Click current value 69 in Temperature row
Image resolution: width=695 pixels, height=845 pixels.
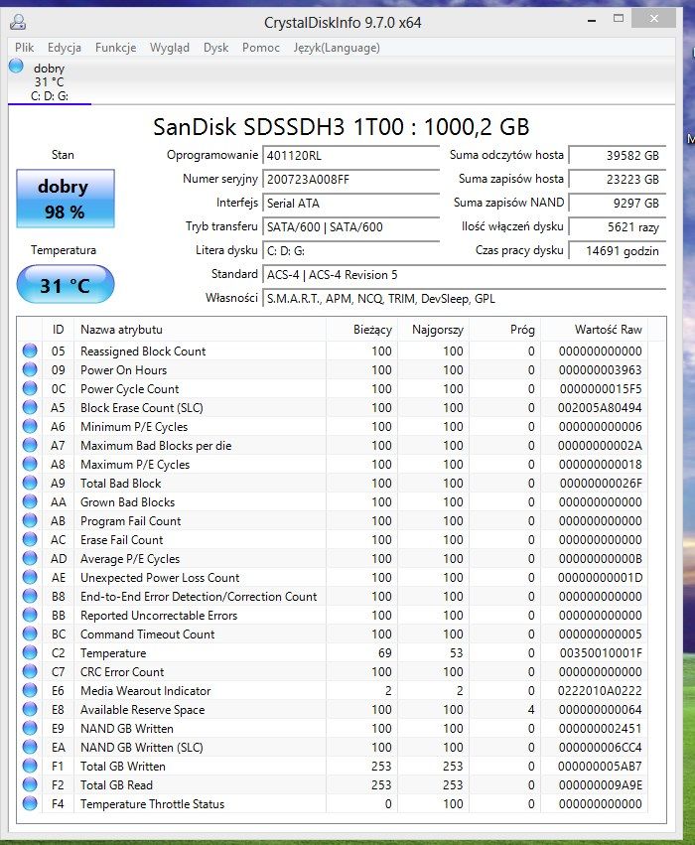(384, 653)
